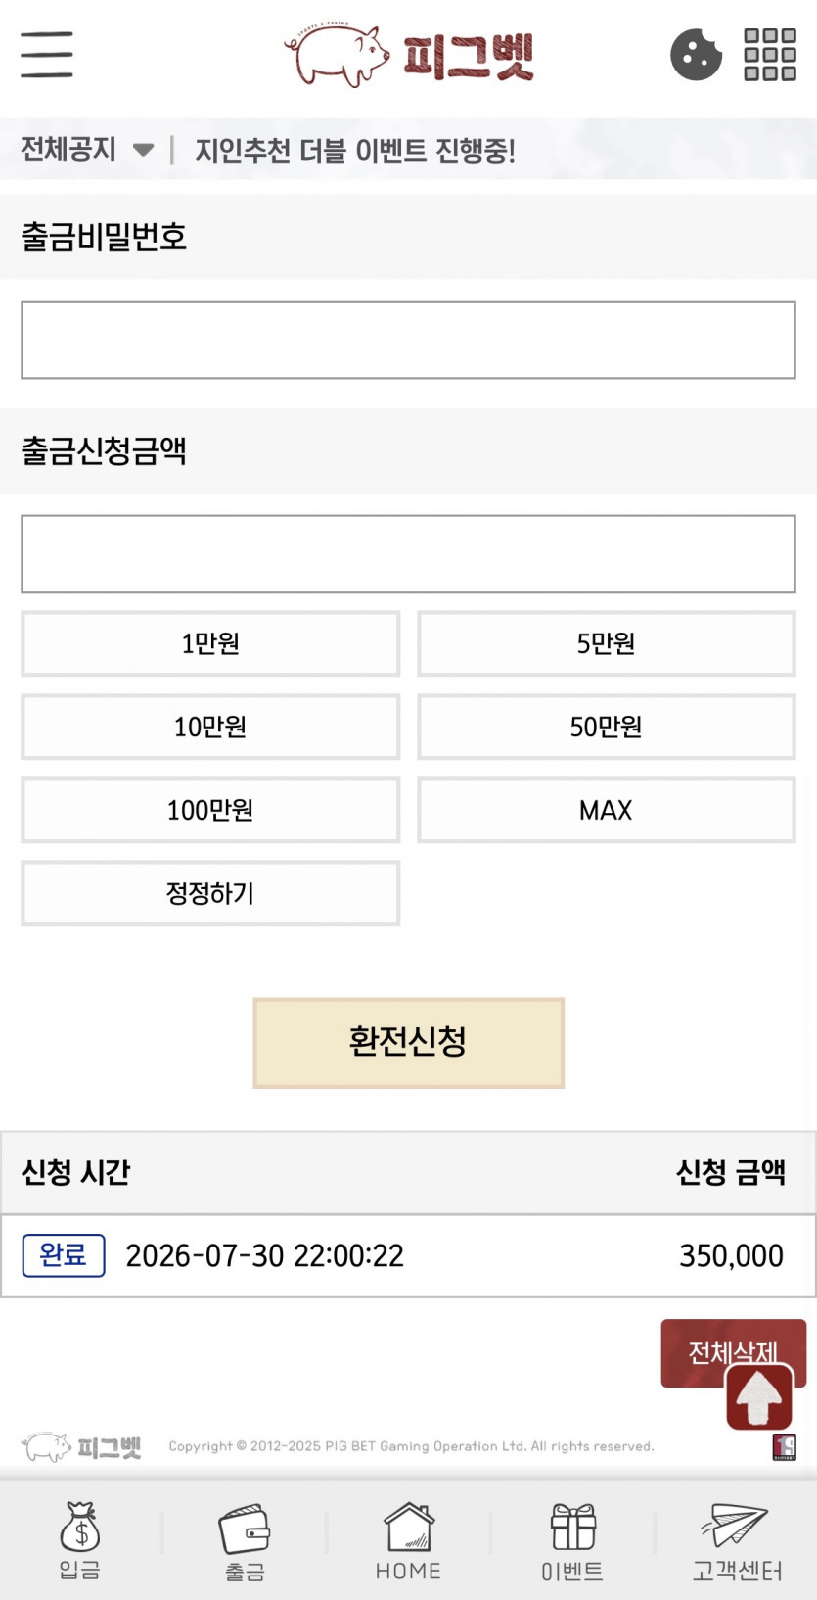Choose the MAX amount button
817x1600 pixels.
click(607, 810)
